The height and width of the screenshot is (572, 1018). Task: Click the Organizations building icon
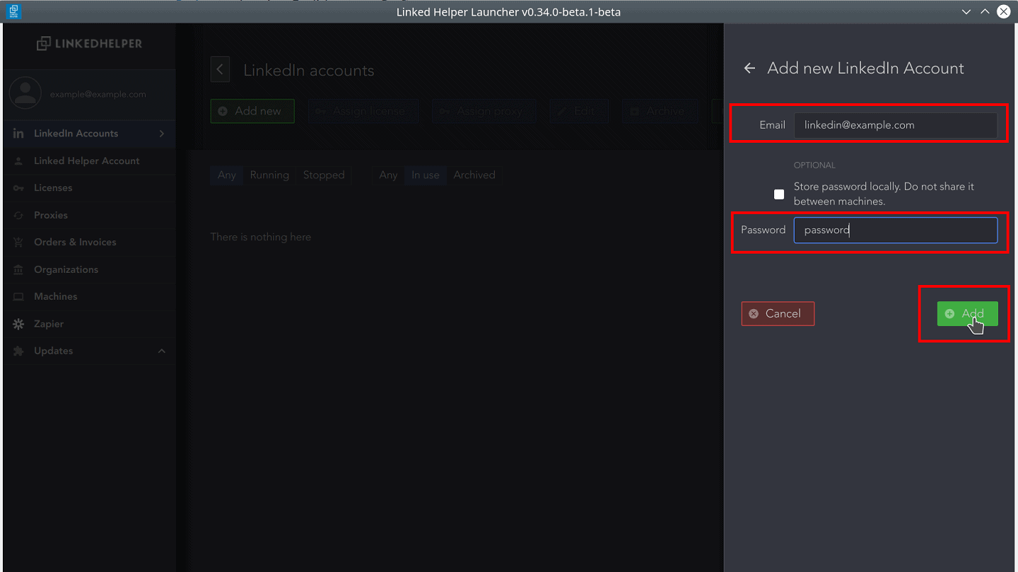(18, 270)
